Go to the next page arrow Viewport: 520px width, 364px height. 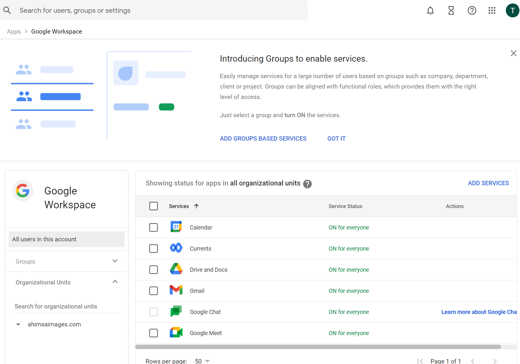point(495,361)
